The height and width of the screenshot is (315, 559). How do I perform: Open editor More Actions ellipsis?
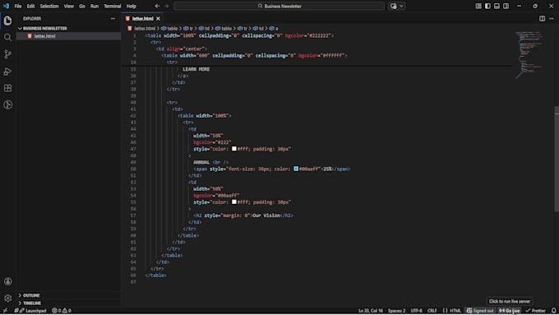pos(552,19)
